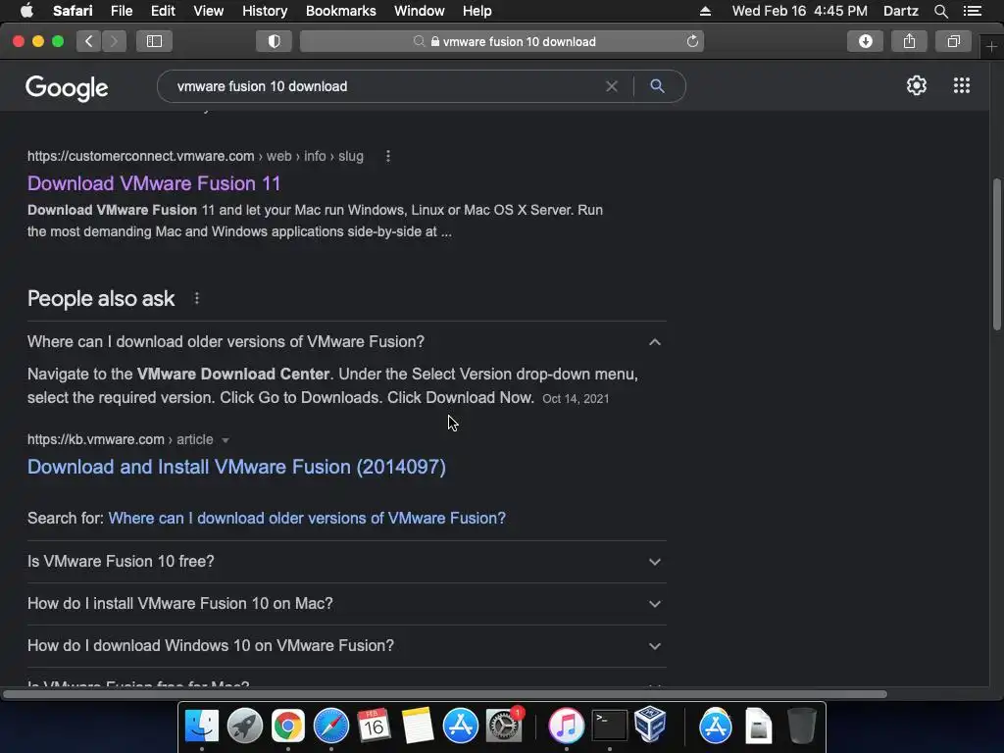Viewport: 1004px width, 753px height.
Task: Open 'Download and Install VMware Fusion (2014097)' link
Action: pos(236,467)
